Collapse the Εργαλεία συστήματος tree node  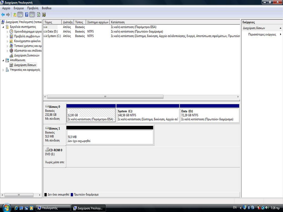point(3,27)
